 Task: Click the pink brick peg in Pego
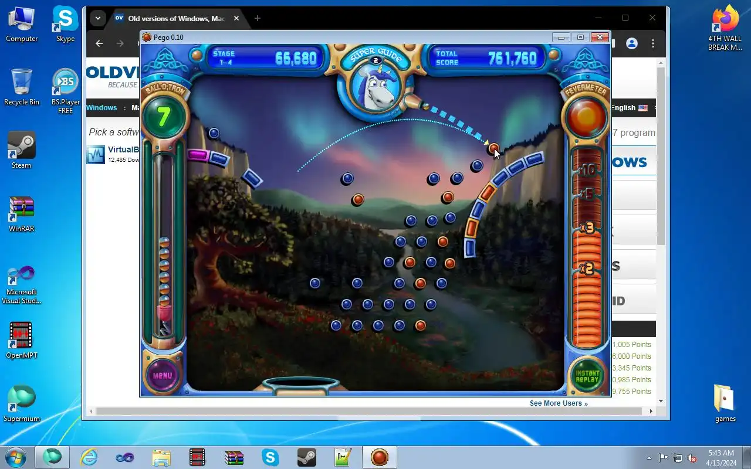[198, 155]
